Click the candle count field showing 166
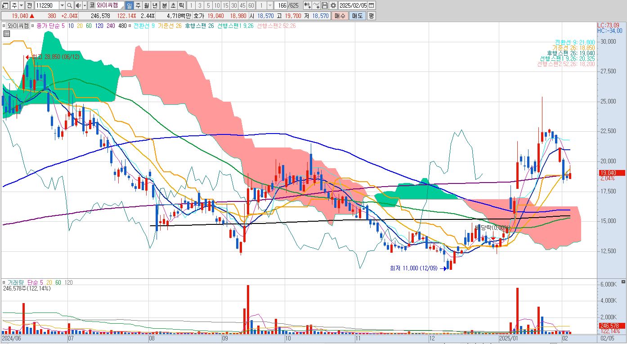 pyautogui.click(x=281, y=5)
